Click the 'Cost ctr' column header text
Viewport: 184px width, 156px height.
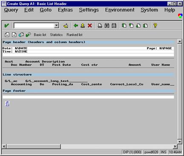coord(89,65)
